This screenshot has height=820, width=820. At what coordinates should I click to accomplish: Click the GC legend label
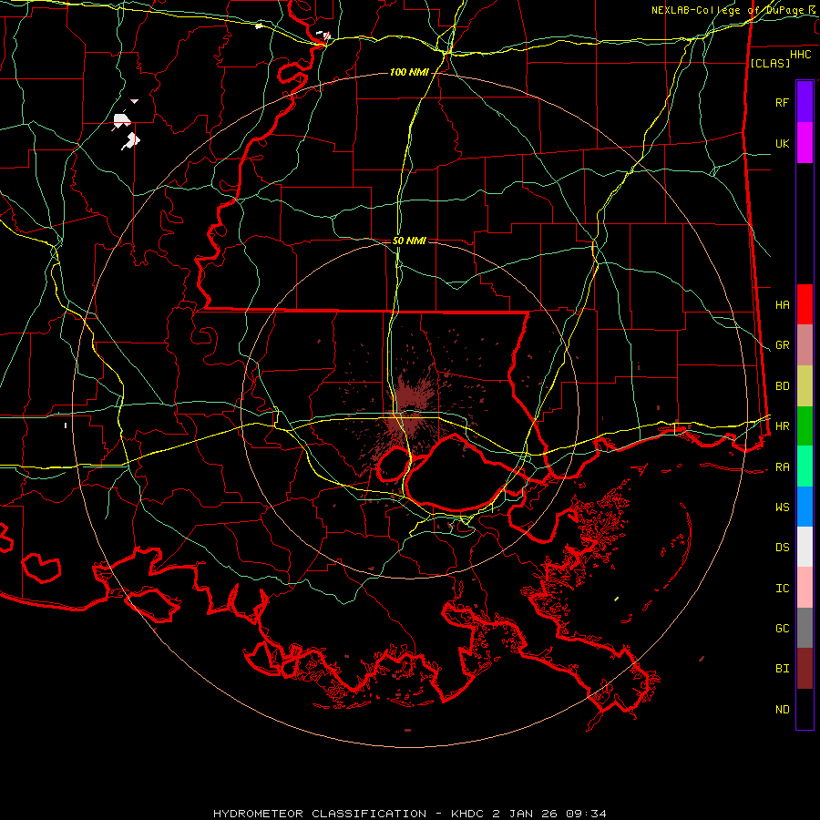pyautogui.click(x=783, y=629)
